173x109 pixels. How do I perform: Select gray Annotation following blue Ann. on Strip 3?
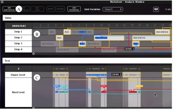pyautogui.click(x=94, y=44)
